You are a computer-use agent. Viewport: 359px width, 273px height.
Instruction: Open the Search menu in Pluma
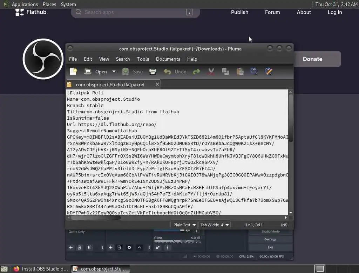tap(123, 59)
